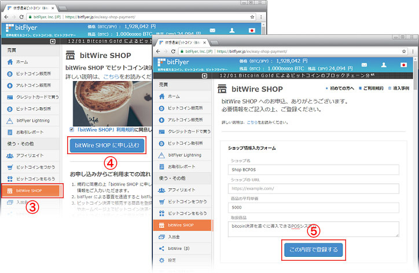Open bitFlyer Lightning in rear window sidebar
The width and height of the screenshot is (419, 273).
(31, 121)
